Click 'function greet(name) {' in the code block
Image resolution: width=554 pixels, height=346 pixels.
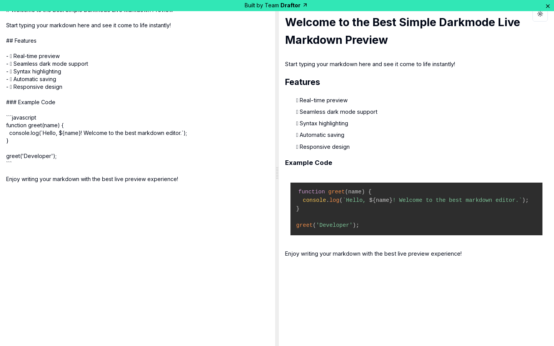(x=335, y=192)
